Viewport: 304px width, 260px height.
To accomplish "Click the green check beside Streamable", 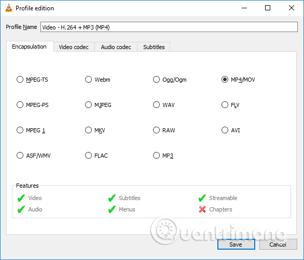I will coord(202,198).
